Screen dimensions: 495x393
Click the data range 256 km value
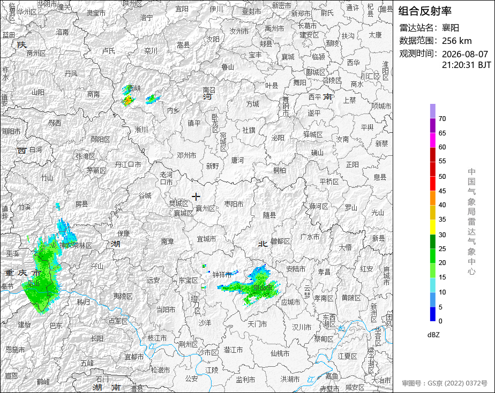pyautogui.click(x=457, y=41)
